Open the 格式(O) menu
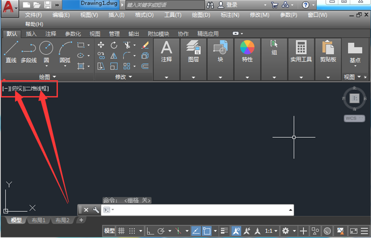 [144, 15]
